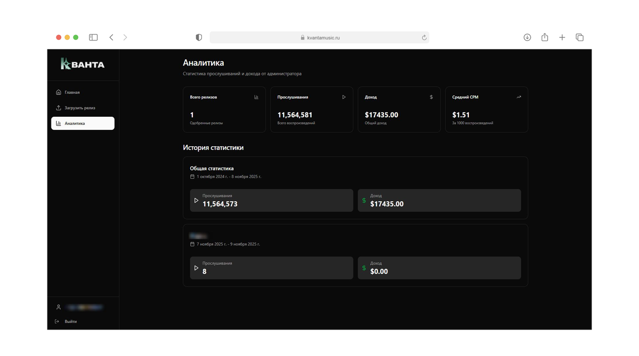The height and width of the screenshot is (356, 639).
Task: Click the Всего релизов value 1
Action: [192, 115]
